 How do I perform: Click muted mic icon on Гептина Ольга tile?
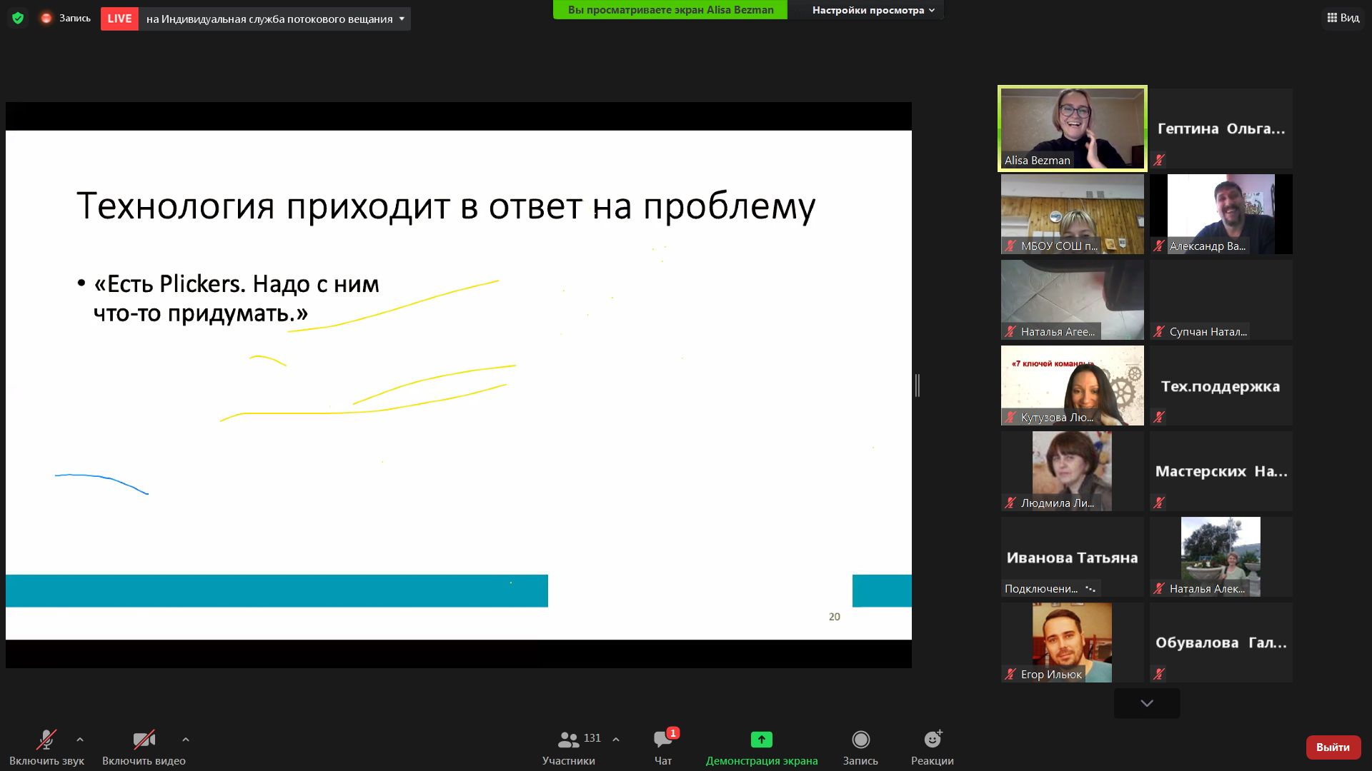point(1159,160)
